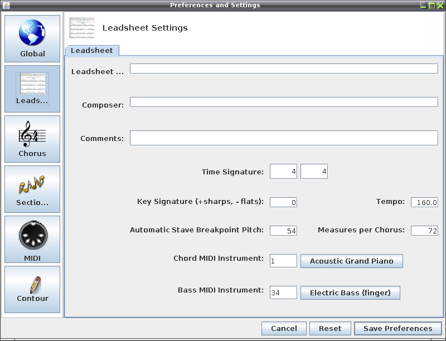Close the Preferences and Settings window
The image size is (446, 341).
tap(440, 6)
